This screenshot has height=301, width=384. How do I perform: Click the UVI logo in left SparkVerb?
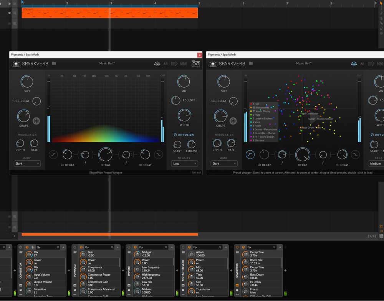[x=195, y=64]
